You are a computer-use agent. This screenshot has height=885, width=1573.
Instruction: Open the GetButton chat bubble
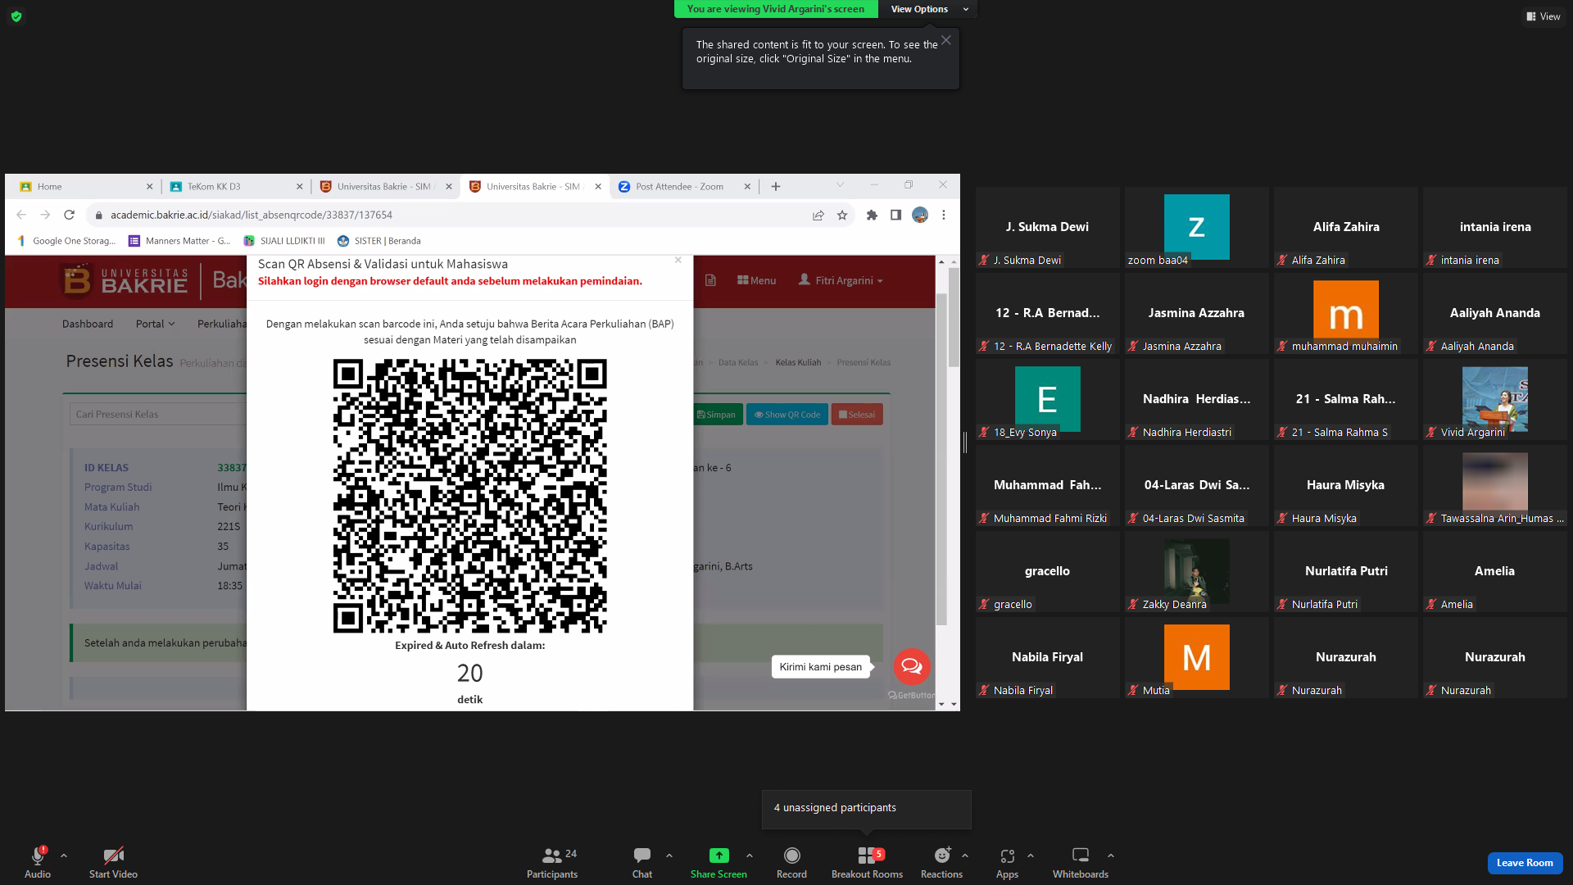(911, 667)
